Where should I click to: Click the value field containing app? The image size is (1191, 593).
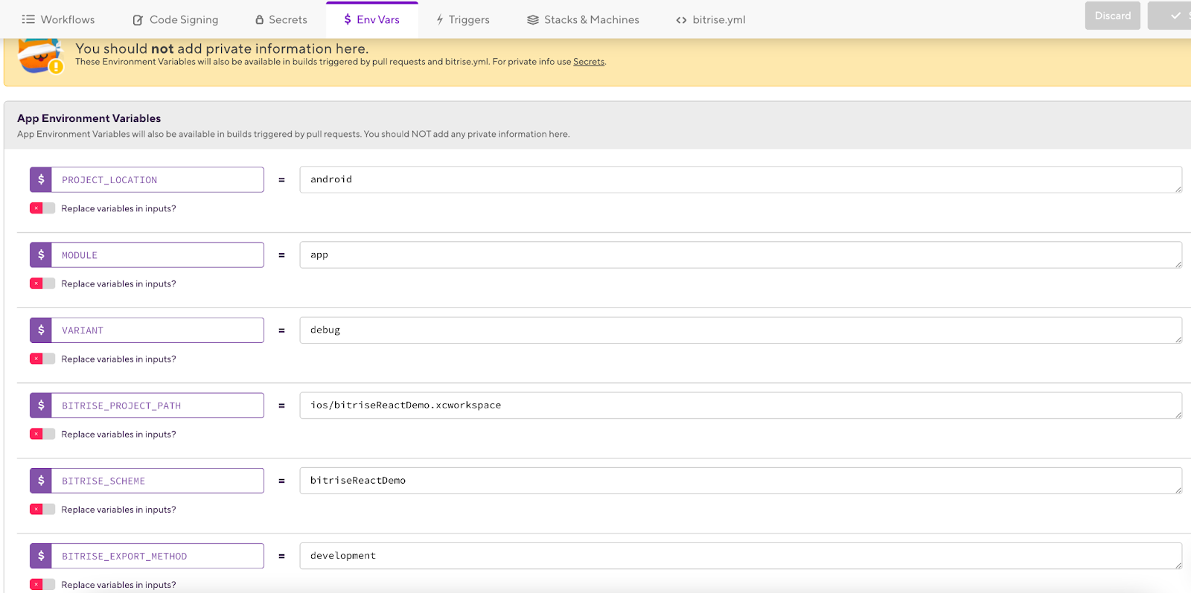pyautogui.click(x=741, y=254)
